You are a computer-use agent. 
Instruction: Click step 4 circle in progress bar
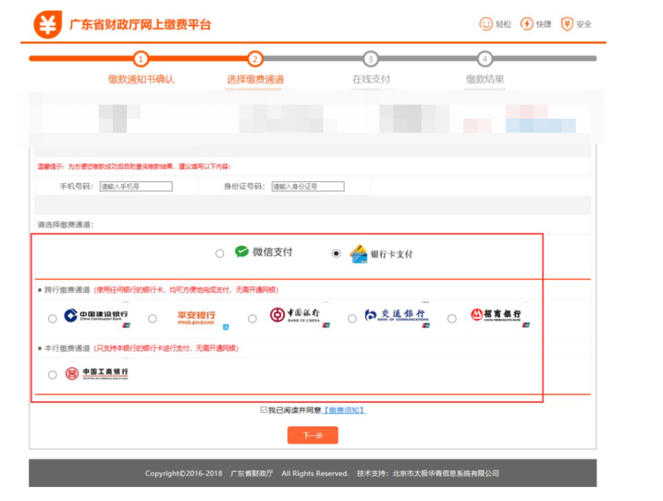pos(485,59)
